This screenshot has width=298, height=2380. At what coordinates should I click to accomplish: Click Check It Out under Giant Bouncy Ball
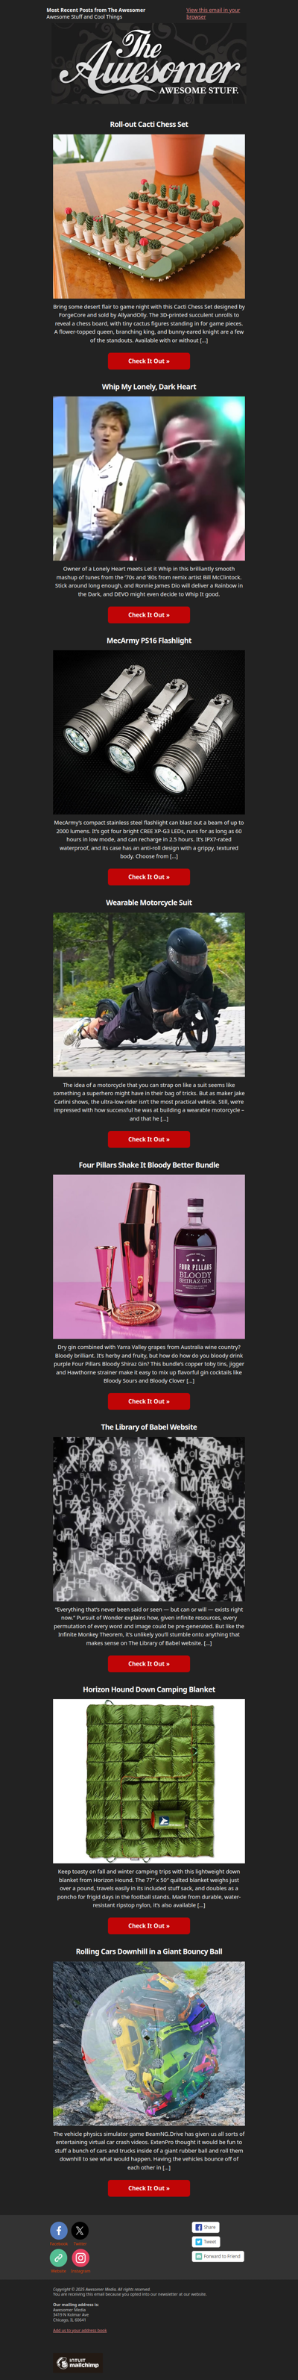(x=148, y=2188)
